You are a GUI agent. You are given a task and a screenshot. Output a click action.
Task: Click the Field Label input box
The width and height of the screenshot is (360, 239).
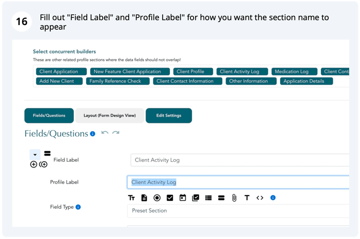point(240,160)
